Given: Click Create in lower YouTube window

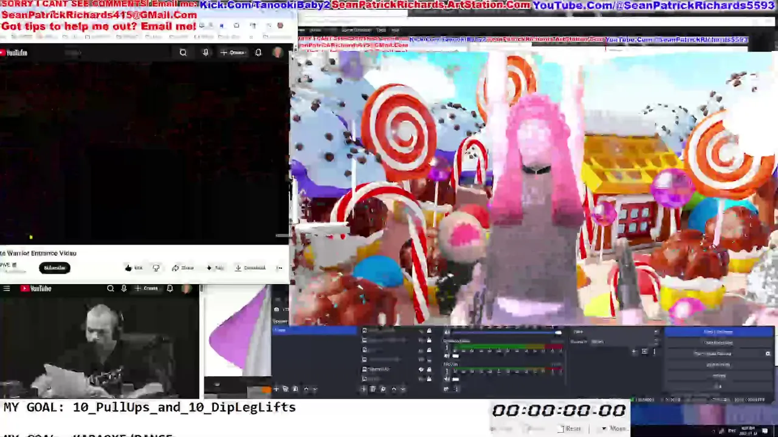Looking at the screenshot, I should coord(146,288).
